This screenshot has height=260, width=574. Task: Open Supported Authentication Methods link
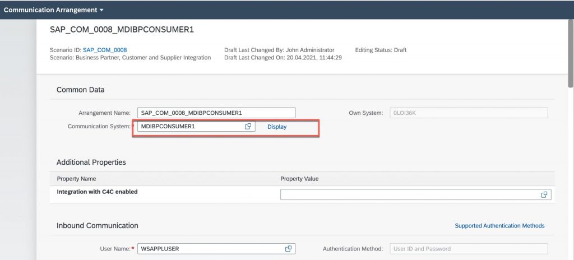coord(499,226)
